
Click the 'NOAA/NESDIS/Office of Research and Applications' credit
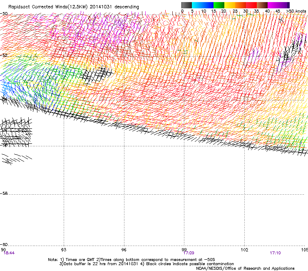[x=245, y=268]
